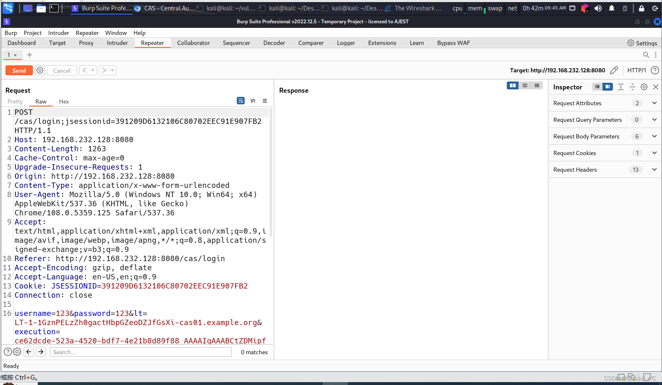Open the Window menu
The height and width of the screenshot is (385, 662).
(x=116, y=33)
